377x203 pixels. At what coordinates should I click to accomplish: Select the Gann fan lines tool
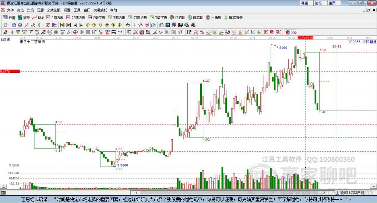pyautogui.click(x=135, y=32)
